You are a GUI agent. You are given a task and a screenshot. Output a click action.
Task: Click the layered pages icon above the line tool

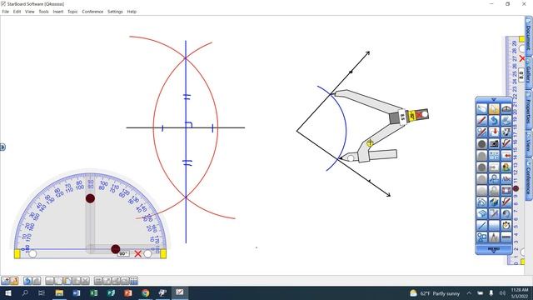tap(481, 213)
